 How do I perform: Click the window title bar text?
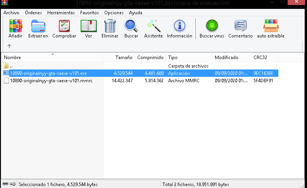152,3
